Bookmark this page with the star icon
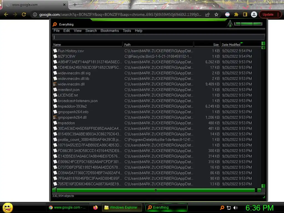Image resolution: width=284 pixels, height=213 pixels. point(216,14)
